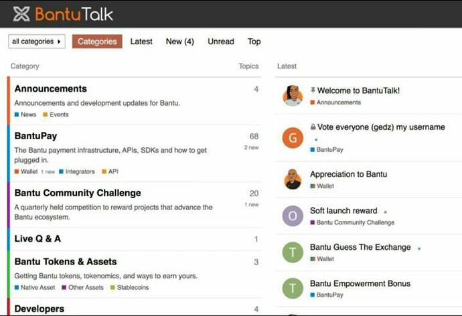Image resolution: width=462 pixels, height=316 pixels.
Task: Open the Bantu Community Challenge category
Action: pos(78,193)
